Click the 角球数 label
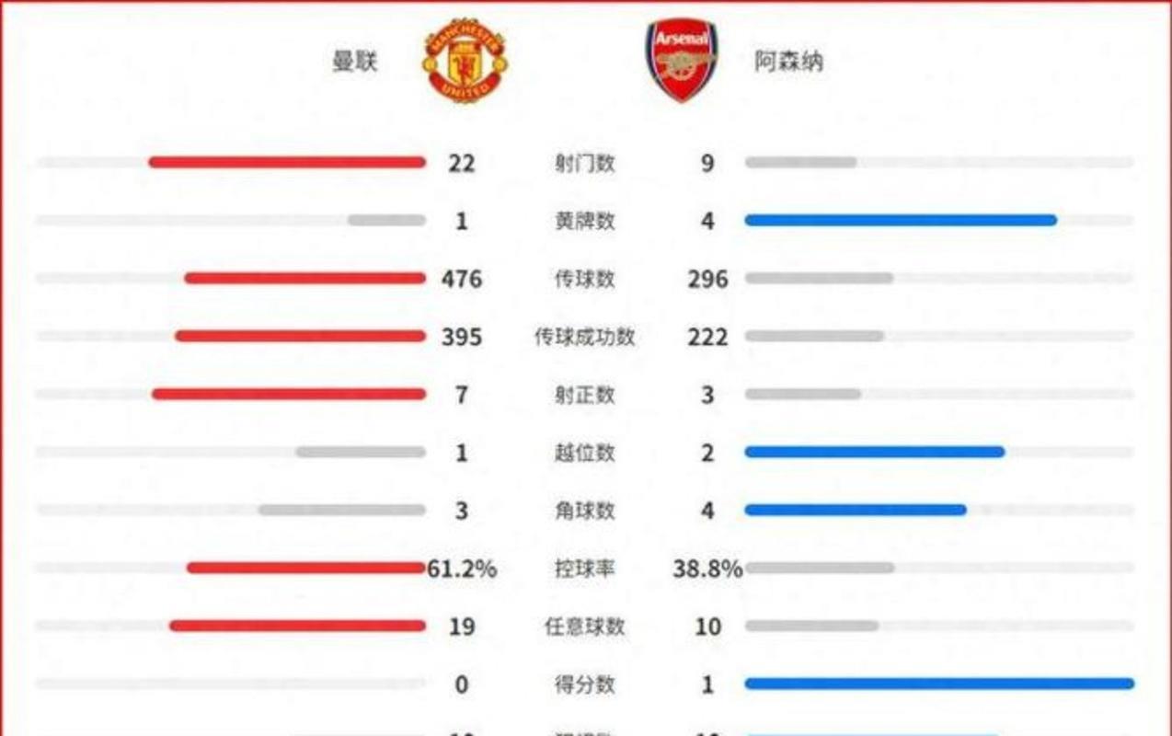 584,511
